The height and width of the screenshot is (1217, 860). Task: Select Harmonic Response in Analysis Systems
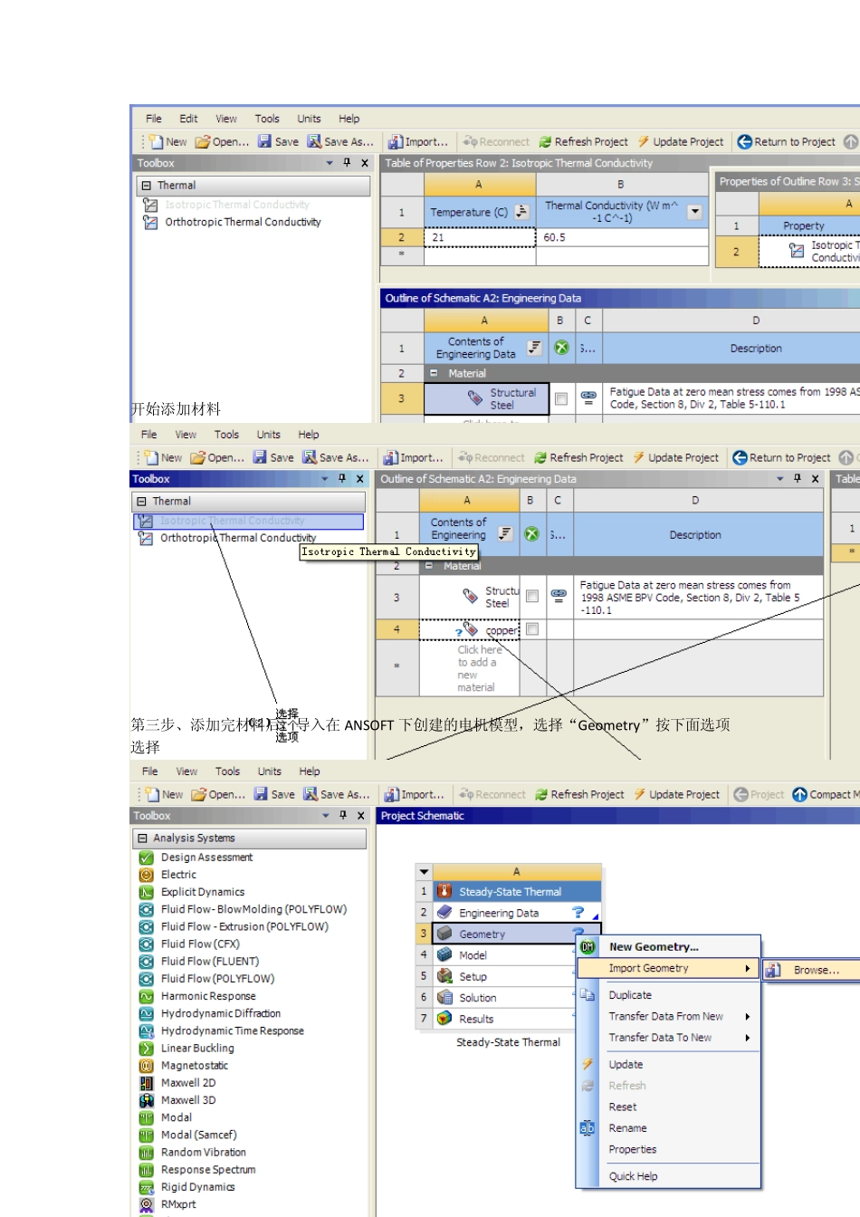(208, 996)
